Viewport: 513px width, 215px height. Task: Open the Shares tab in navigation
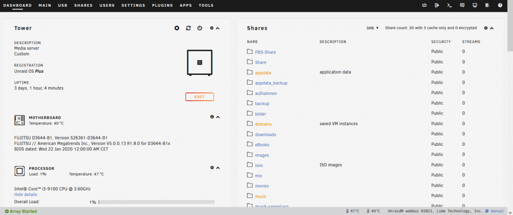coord(83,5)
